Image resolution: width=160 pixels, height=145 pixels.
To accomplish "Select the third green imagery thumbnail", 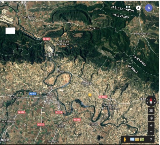I will tap(142, 139).
